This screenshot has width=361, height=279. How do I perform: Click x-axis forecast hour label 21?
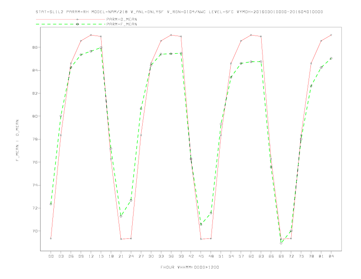[x=121, y=256]
